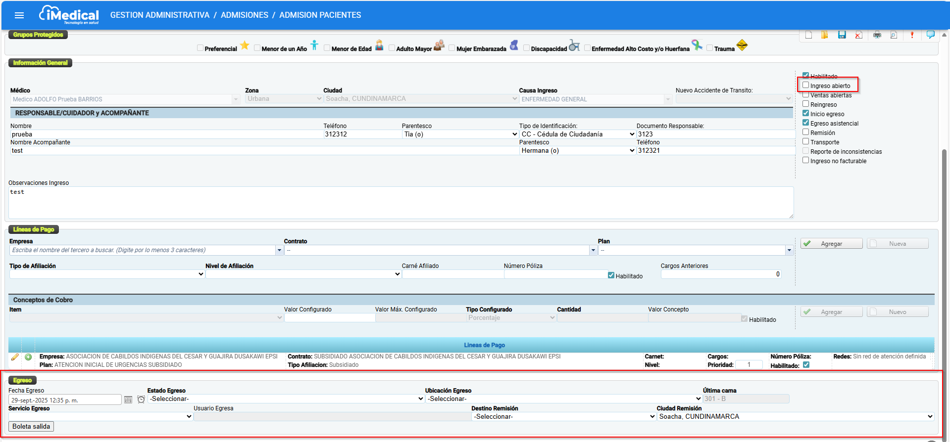Click the blue speech bubble comments icon

pos(930,35)
